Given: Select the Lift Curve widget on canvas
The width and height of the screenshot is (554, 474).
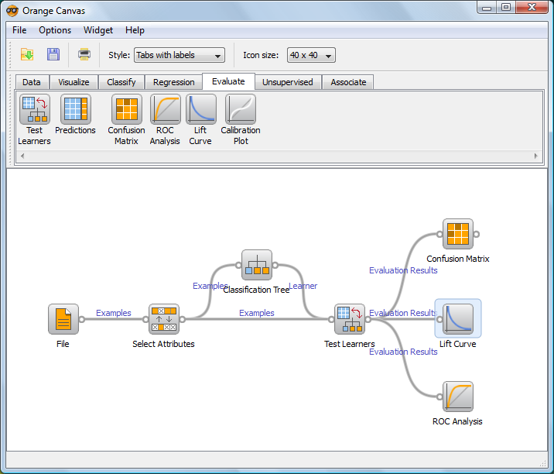Looking at the screenshot, I should point(458,319).
